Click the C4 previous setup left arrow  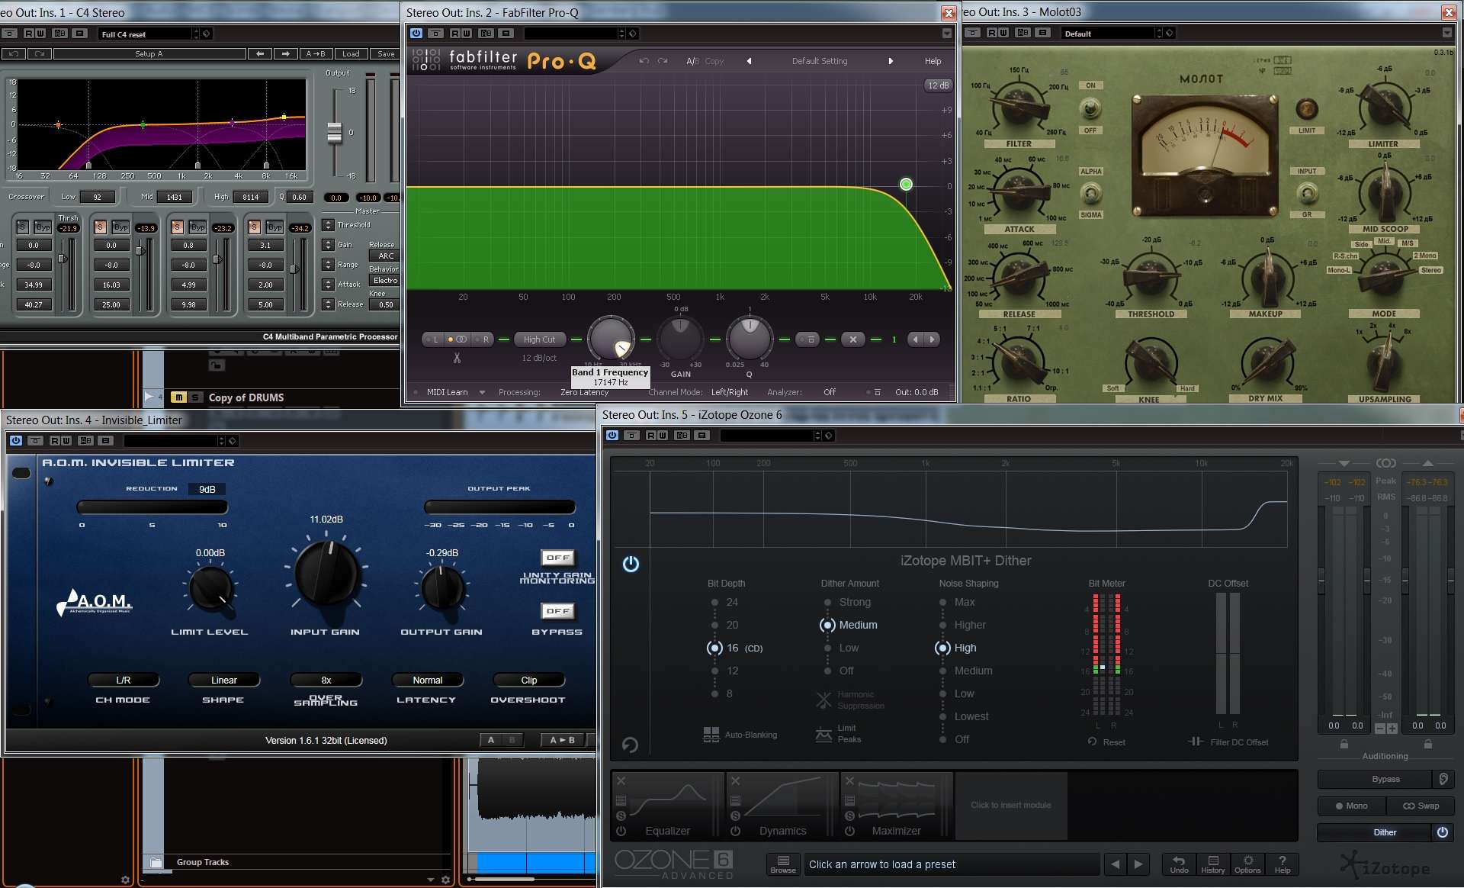(x=261, y=53)
